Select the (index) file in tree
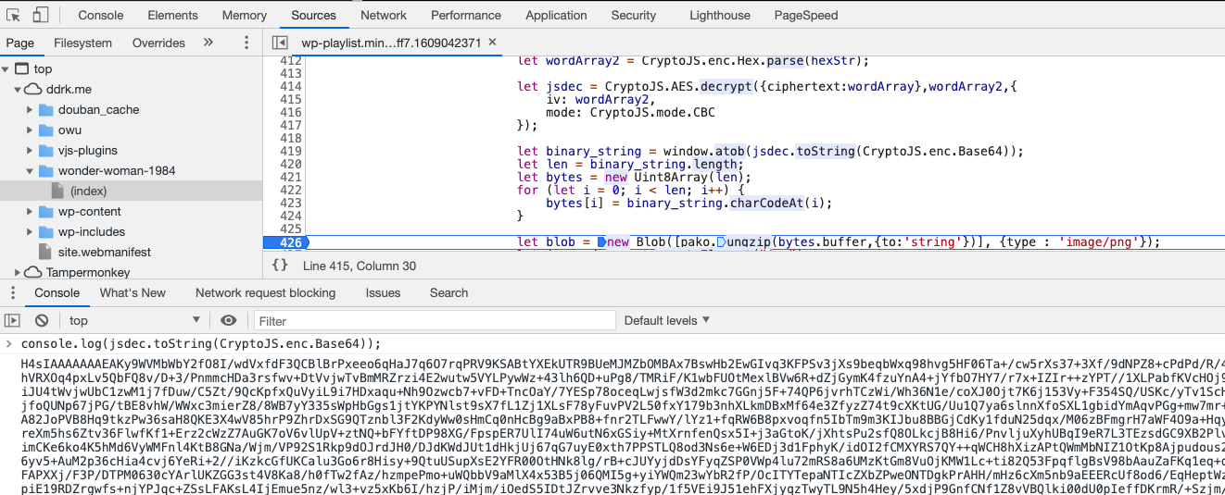Image resolution: width=1225 pixels, height=495 pixels. 88,191
